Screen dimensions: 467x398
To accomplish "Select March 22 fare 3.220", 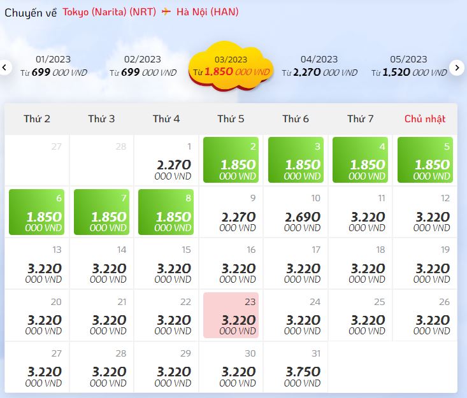I will coord(166,316).
